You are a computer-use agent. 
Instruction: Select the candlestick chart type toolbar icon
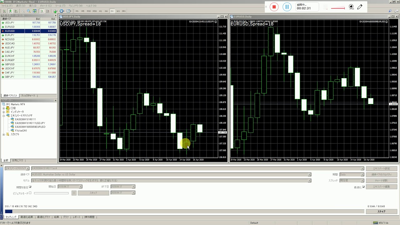[10, 11]
